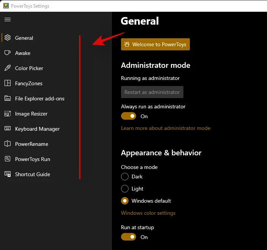Disable the Run at startup toggle

point(129,237)
